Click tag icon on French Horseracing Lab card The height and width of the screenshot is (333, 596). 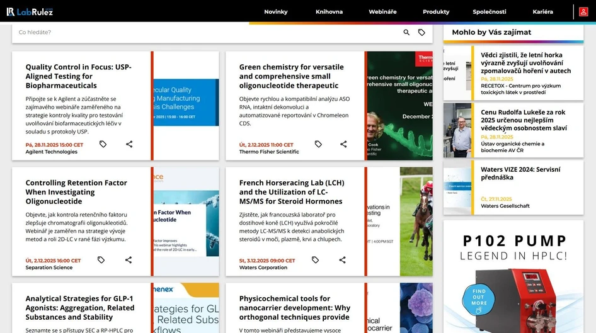coord(316,260)
